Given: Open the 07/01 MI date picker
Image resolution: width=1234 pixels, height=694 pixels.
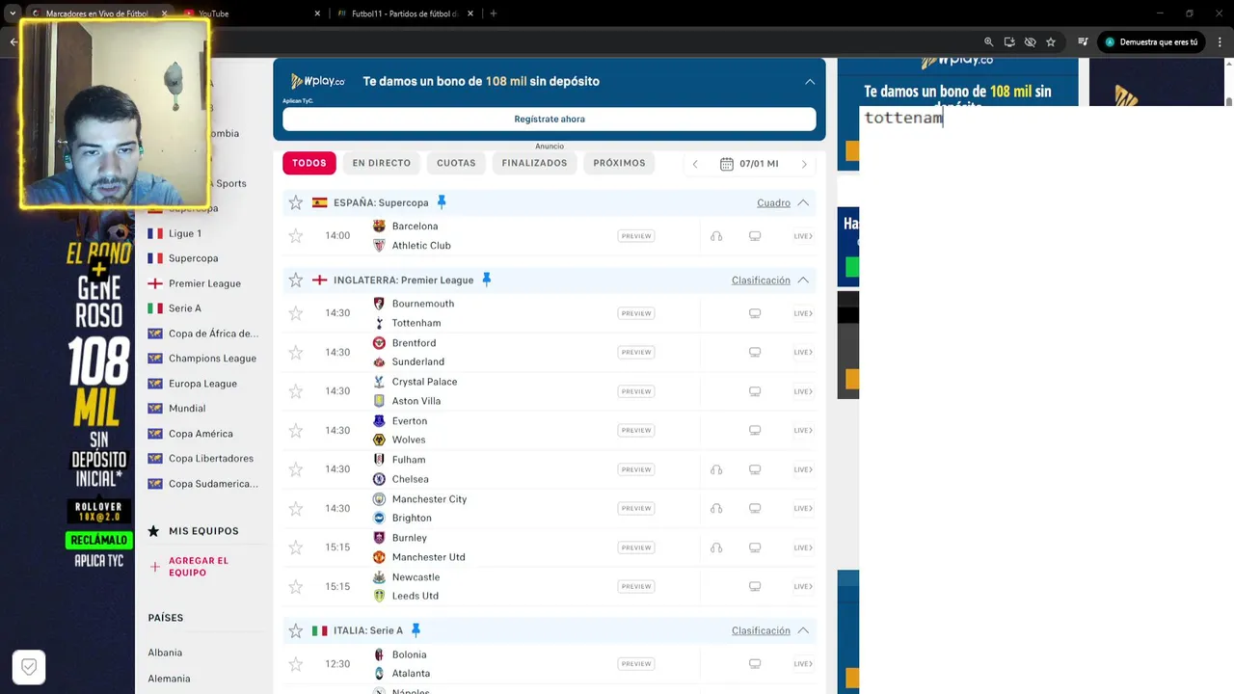Looking at the screenshot, I should (x=749, y=164).
